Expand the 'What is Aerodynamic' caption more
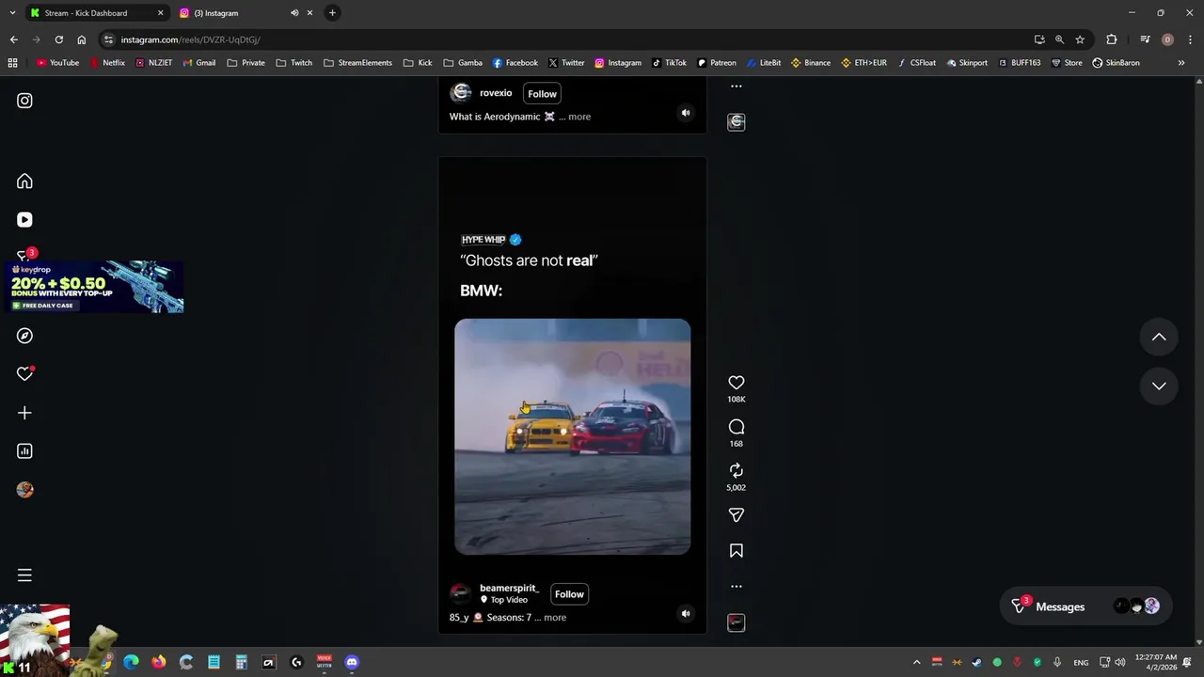 [x=579, y=117]
